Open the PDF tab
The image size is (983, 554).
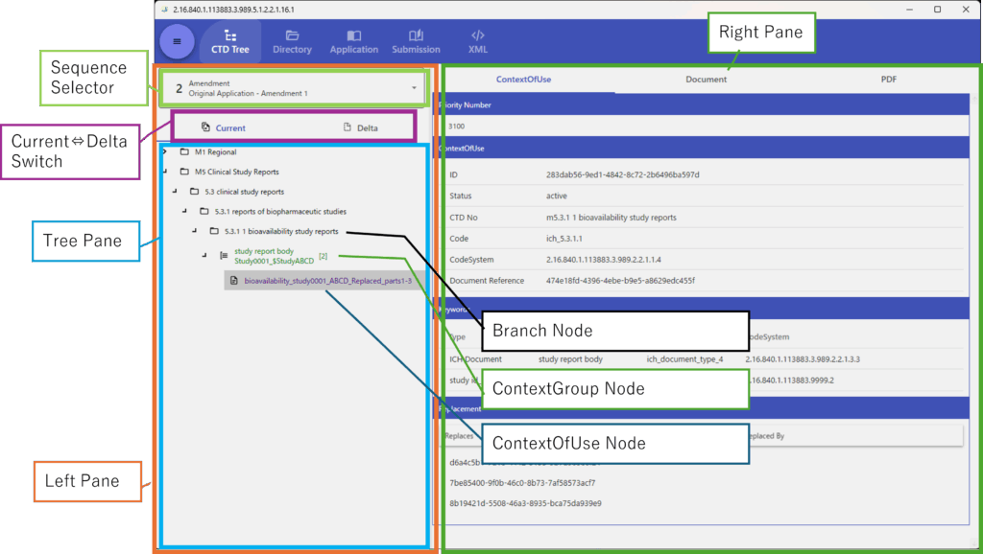[888, 80]
